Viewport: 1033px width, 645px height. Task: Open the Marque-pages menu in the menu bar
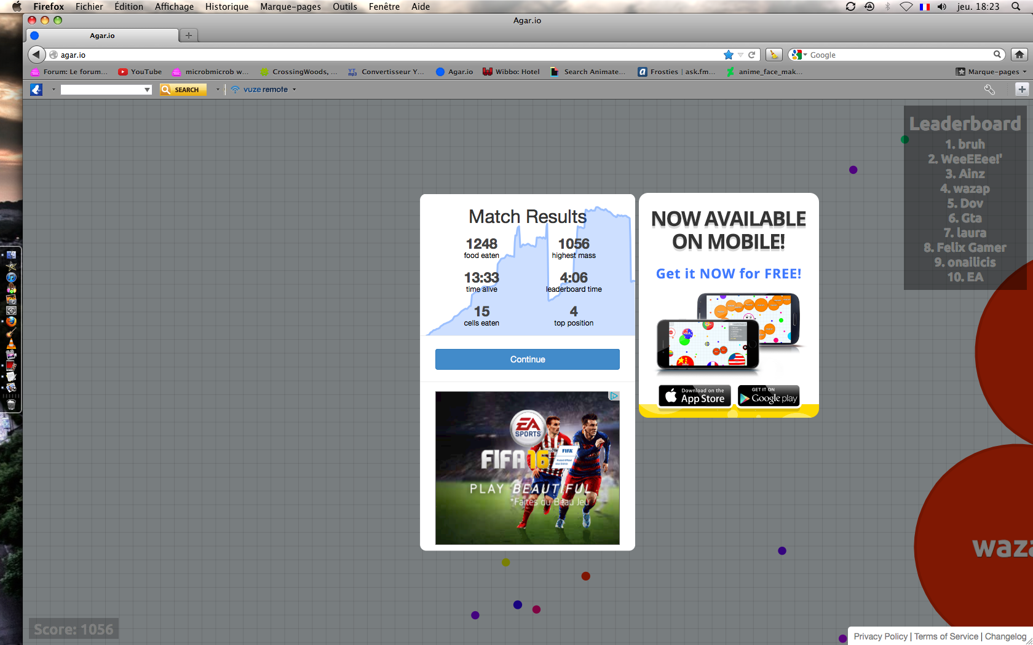coord(290,7)
